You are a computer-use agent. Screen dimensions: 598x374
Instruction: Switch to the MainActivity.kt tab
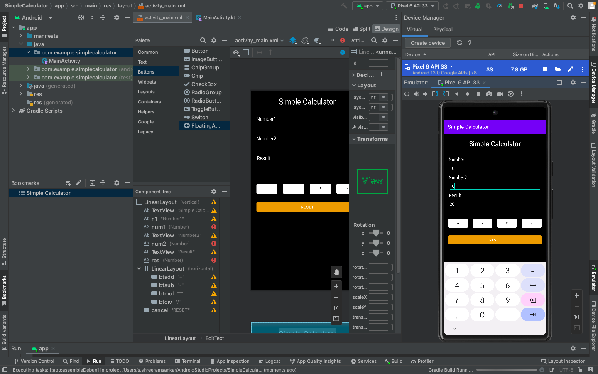coord(218,17)
